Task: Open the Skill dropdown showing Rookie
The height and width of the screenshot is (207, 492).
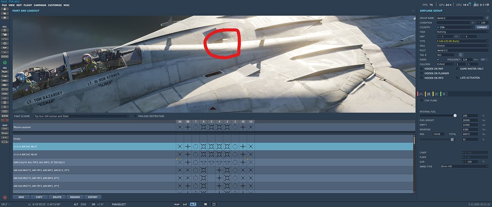Action: 462,45
